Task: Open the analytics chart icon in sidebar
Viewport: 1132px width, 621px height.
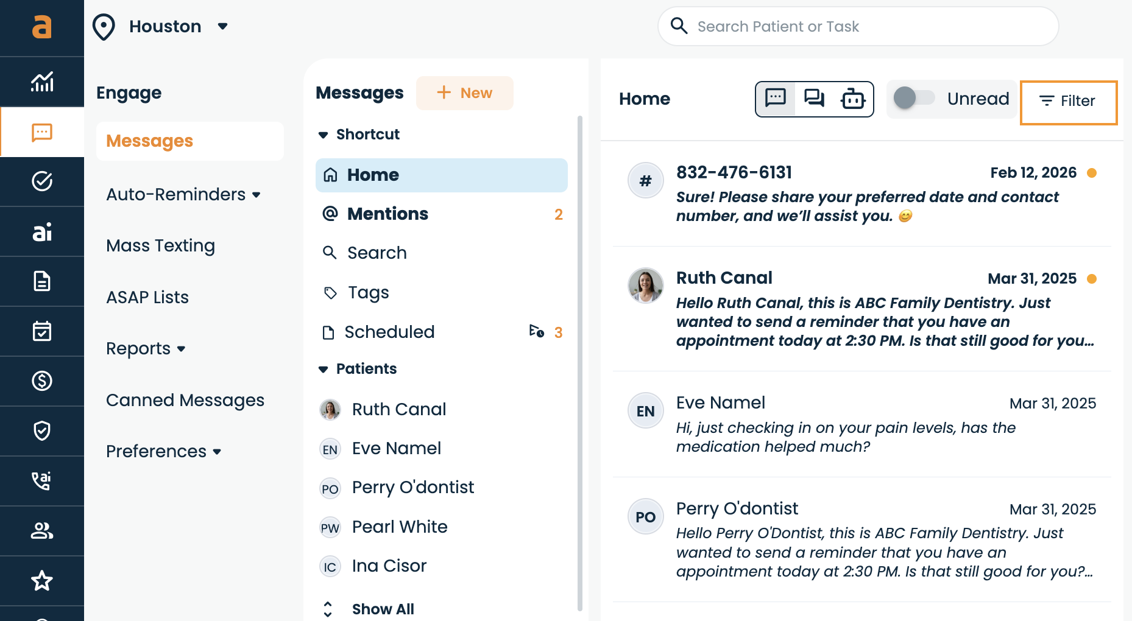Action: pos(42,82)
